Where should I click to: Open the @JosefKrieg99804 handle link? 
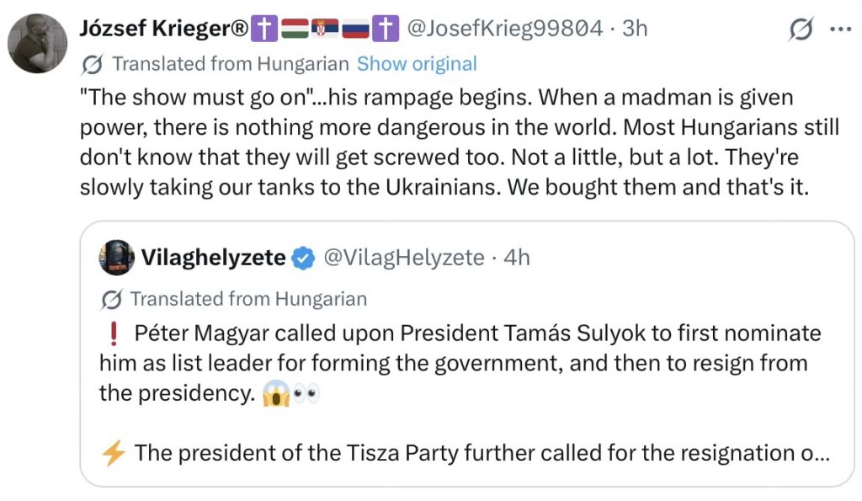click(505, 29)
